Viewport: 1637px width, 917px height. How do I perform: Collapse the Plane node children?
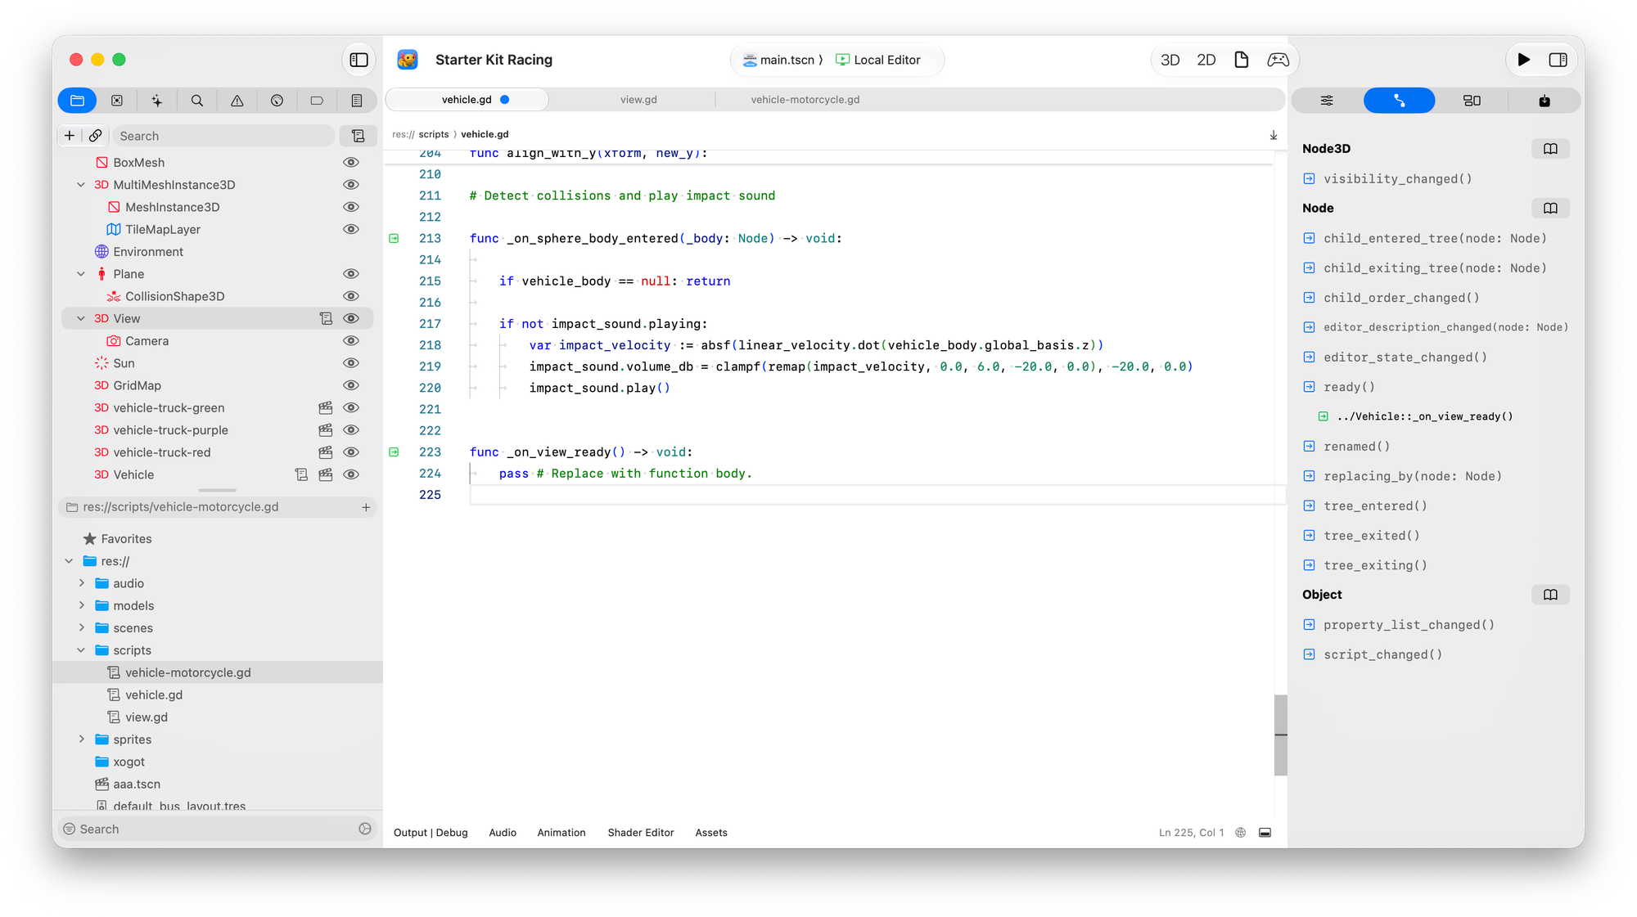click(81, 274)
